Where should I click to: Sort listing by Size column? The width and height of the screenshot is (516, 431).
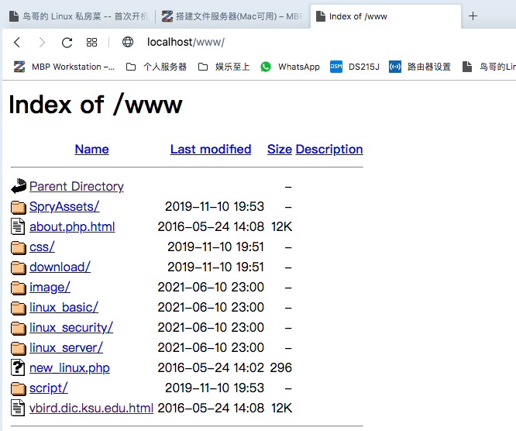tap(280, 150)
